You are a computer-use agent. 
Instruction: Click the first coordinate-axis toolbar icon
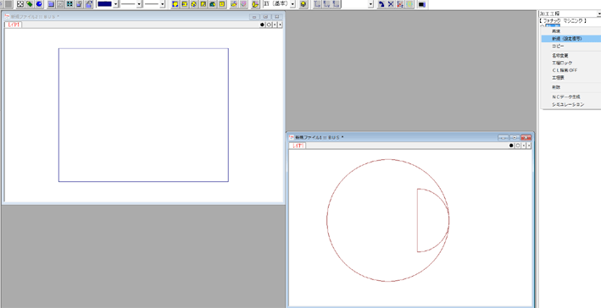(317, 4)
